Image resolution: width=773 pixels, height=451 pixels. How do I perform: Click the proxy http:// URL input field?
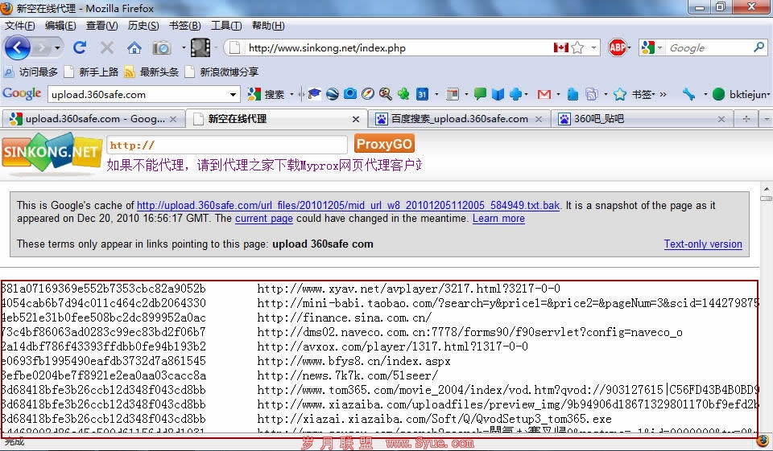click(x=227, y=145)
